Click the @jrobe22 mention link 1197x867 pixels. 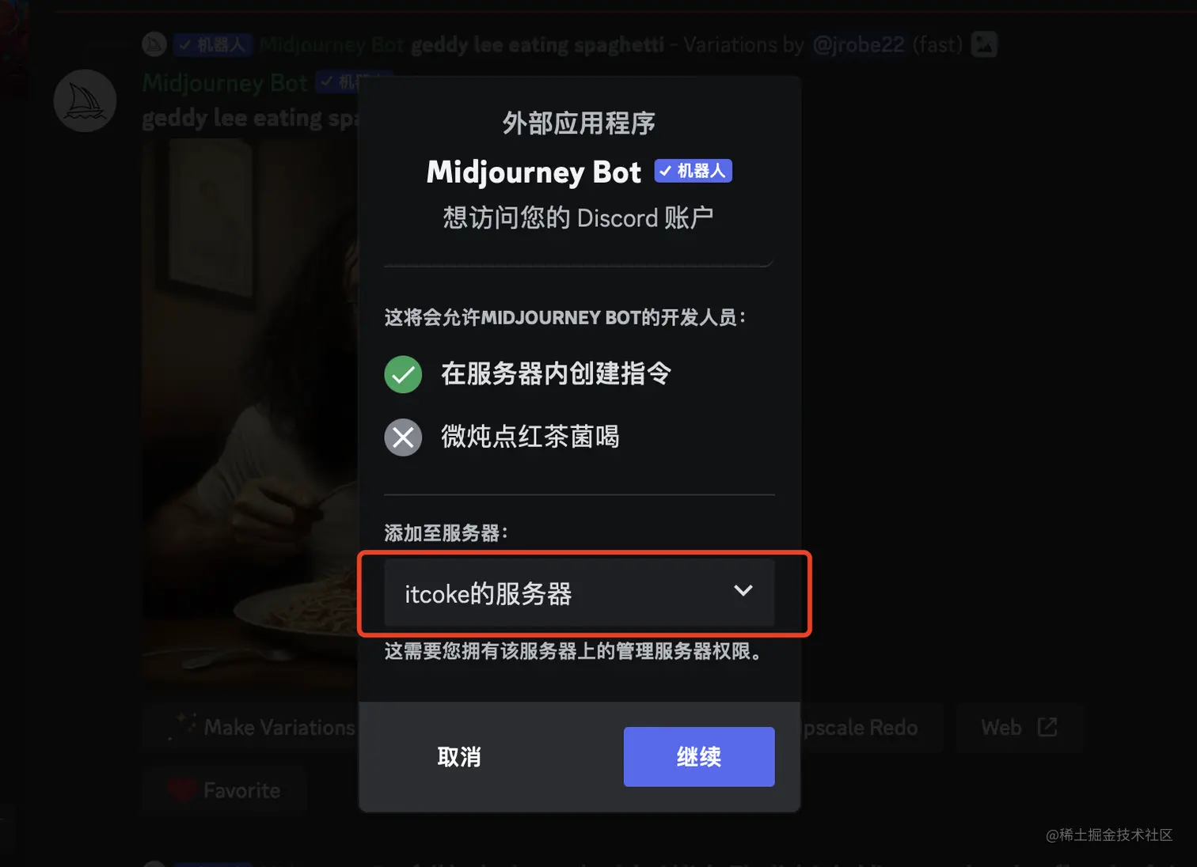tap(858, 44)
